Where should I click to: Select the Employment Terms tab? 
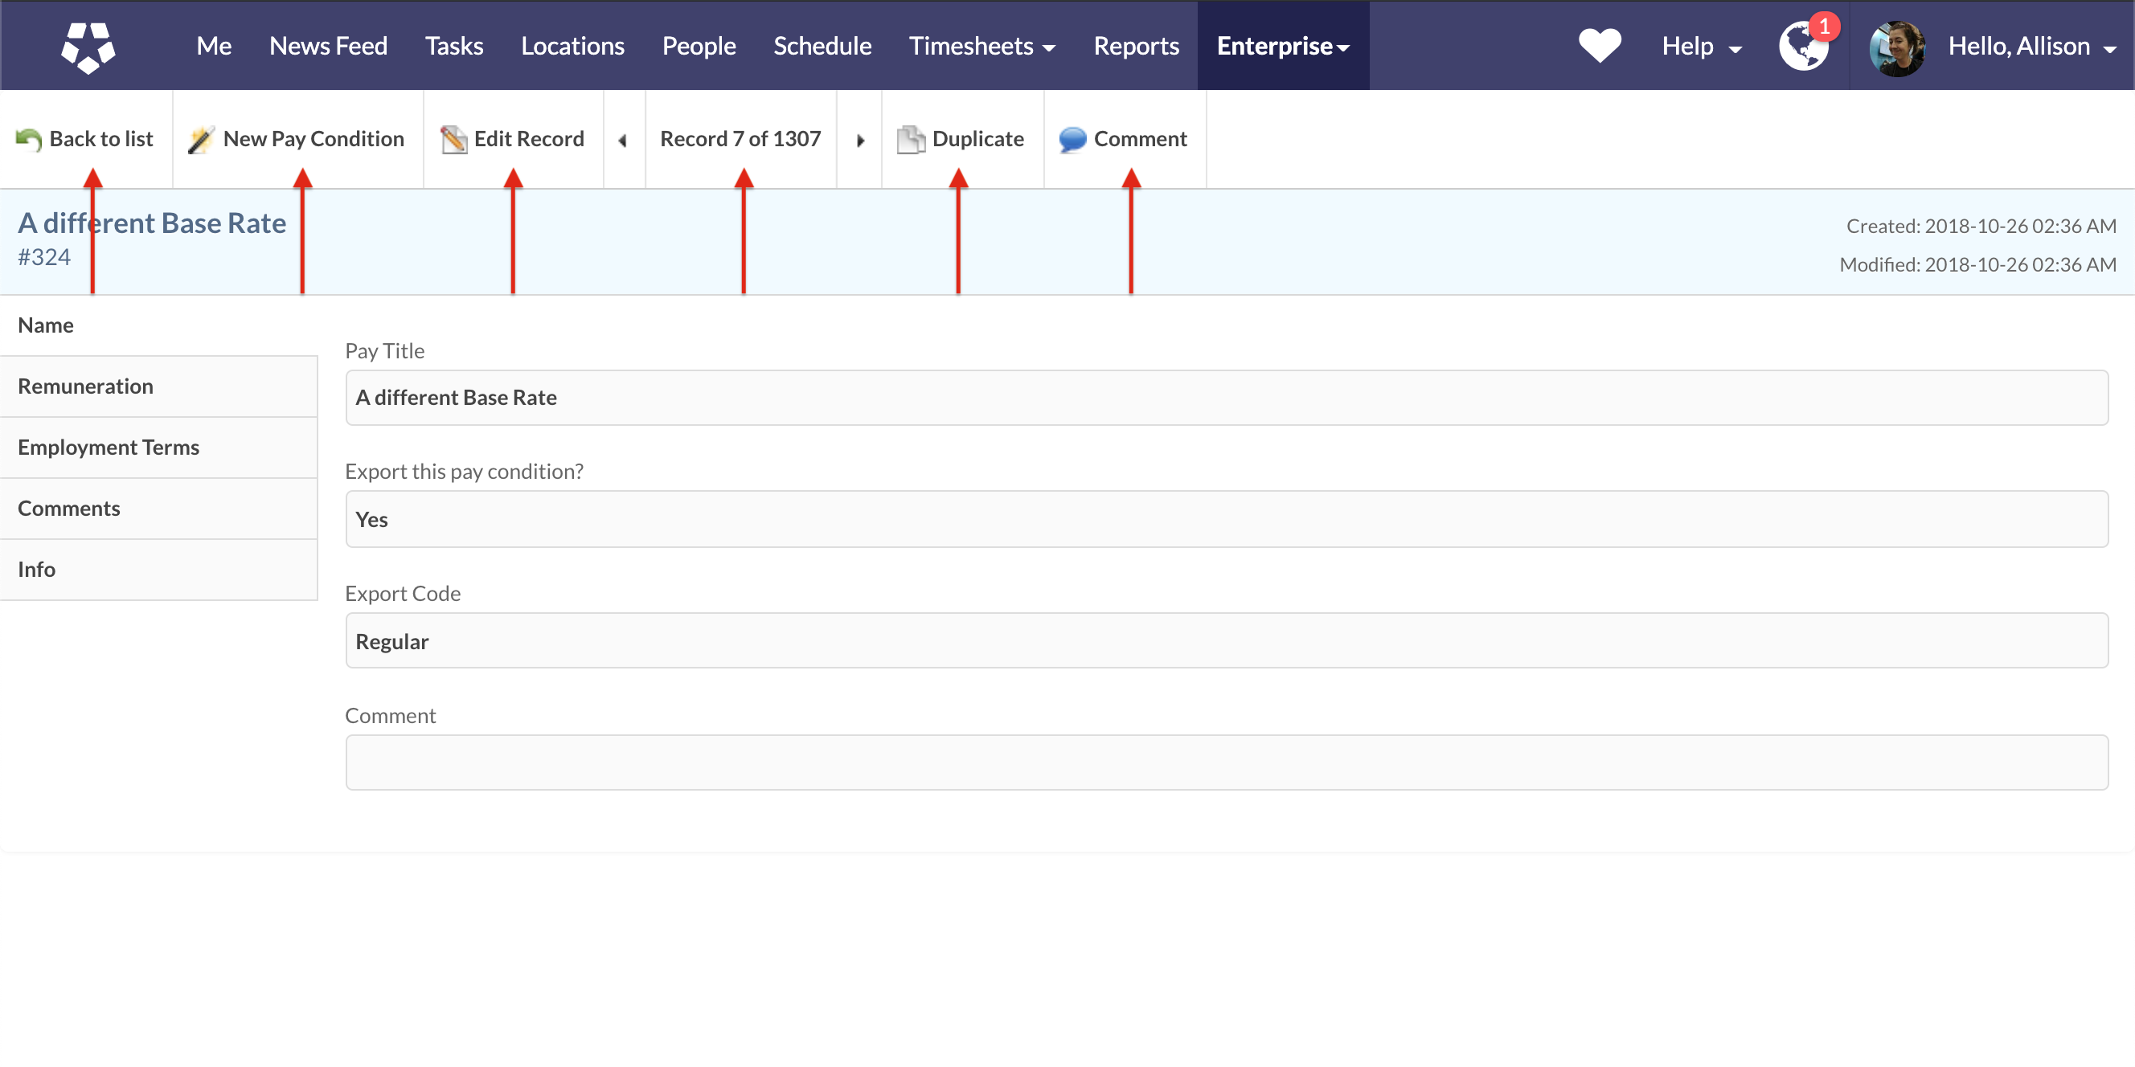pyautogui.click(x=109, y=448)
